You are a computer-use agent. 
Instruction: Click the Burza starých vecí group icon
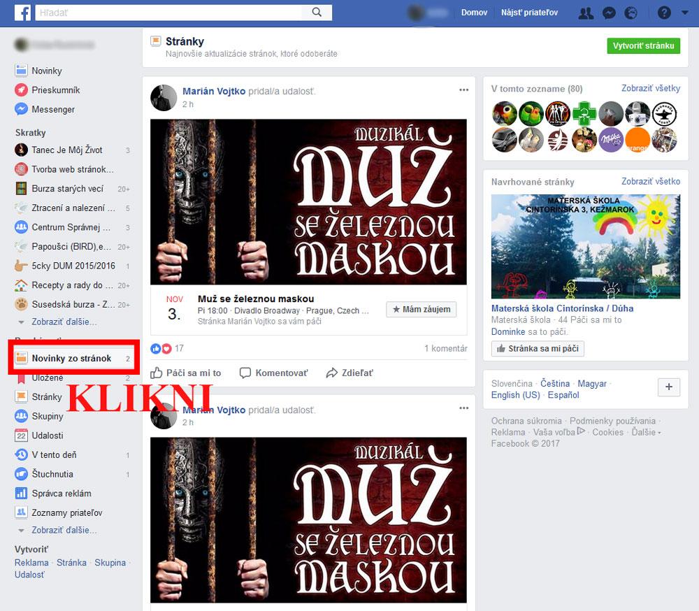click(x=21, y=188)
